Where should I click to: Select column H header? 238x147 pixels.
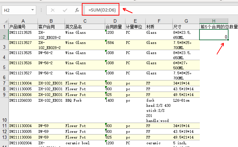(214, 21)
